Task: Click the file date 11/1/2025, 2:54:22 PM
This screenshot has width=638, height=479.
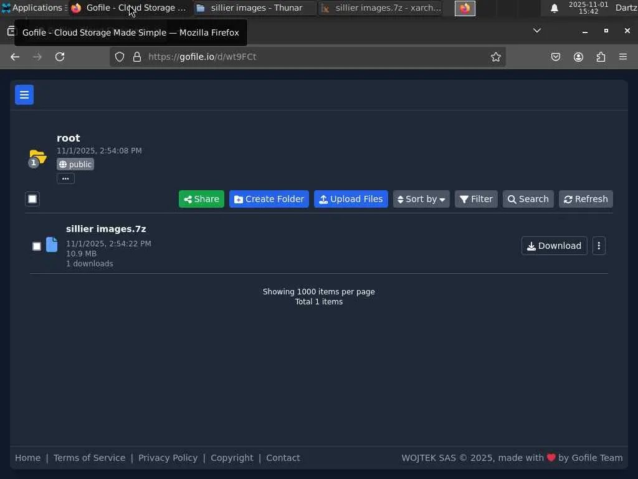Action: 108,244
